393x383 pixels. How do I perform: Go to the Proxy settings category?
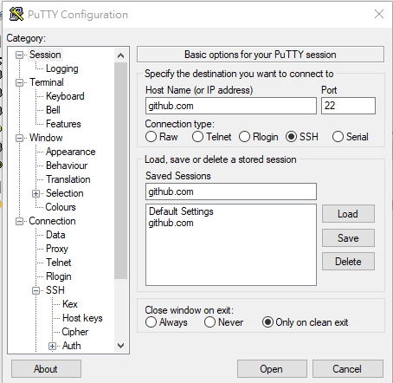tap(57, 249)
